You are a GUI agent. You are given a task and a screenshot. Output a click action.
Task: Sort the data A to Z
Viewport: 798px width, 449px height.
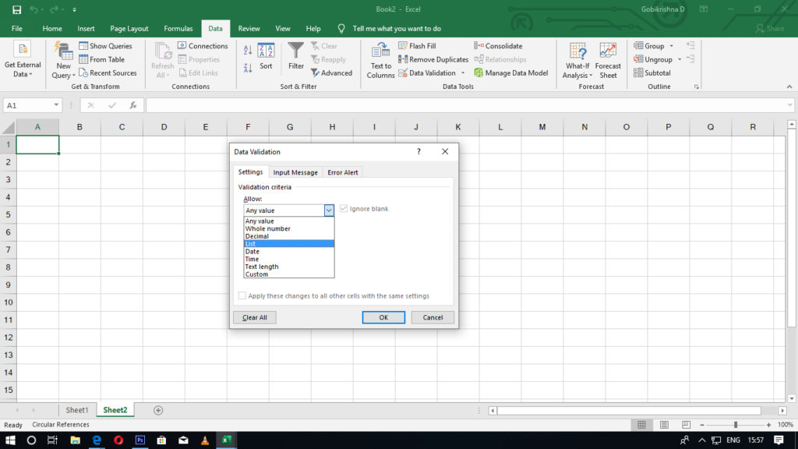tap(248, 50)
